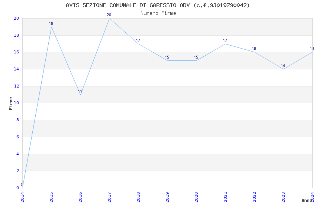Click the data label 11 for 2016
Image resolution: width=316 pixels, height=204 pixels.
tap(80, 92)
